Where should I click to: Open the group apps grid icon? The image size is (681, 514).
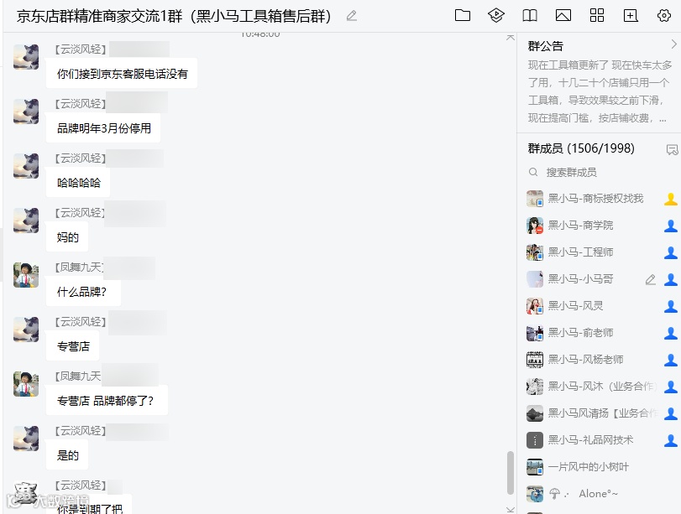[597, 15]
